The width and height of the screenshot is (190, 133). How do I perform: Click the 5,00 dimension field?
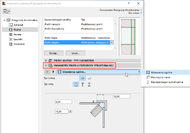pos(63,102)
